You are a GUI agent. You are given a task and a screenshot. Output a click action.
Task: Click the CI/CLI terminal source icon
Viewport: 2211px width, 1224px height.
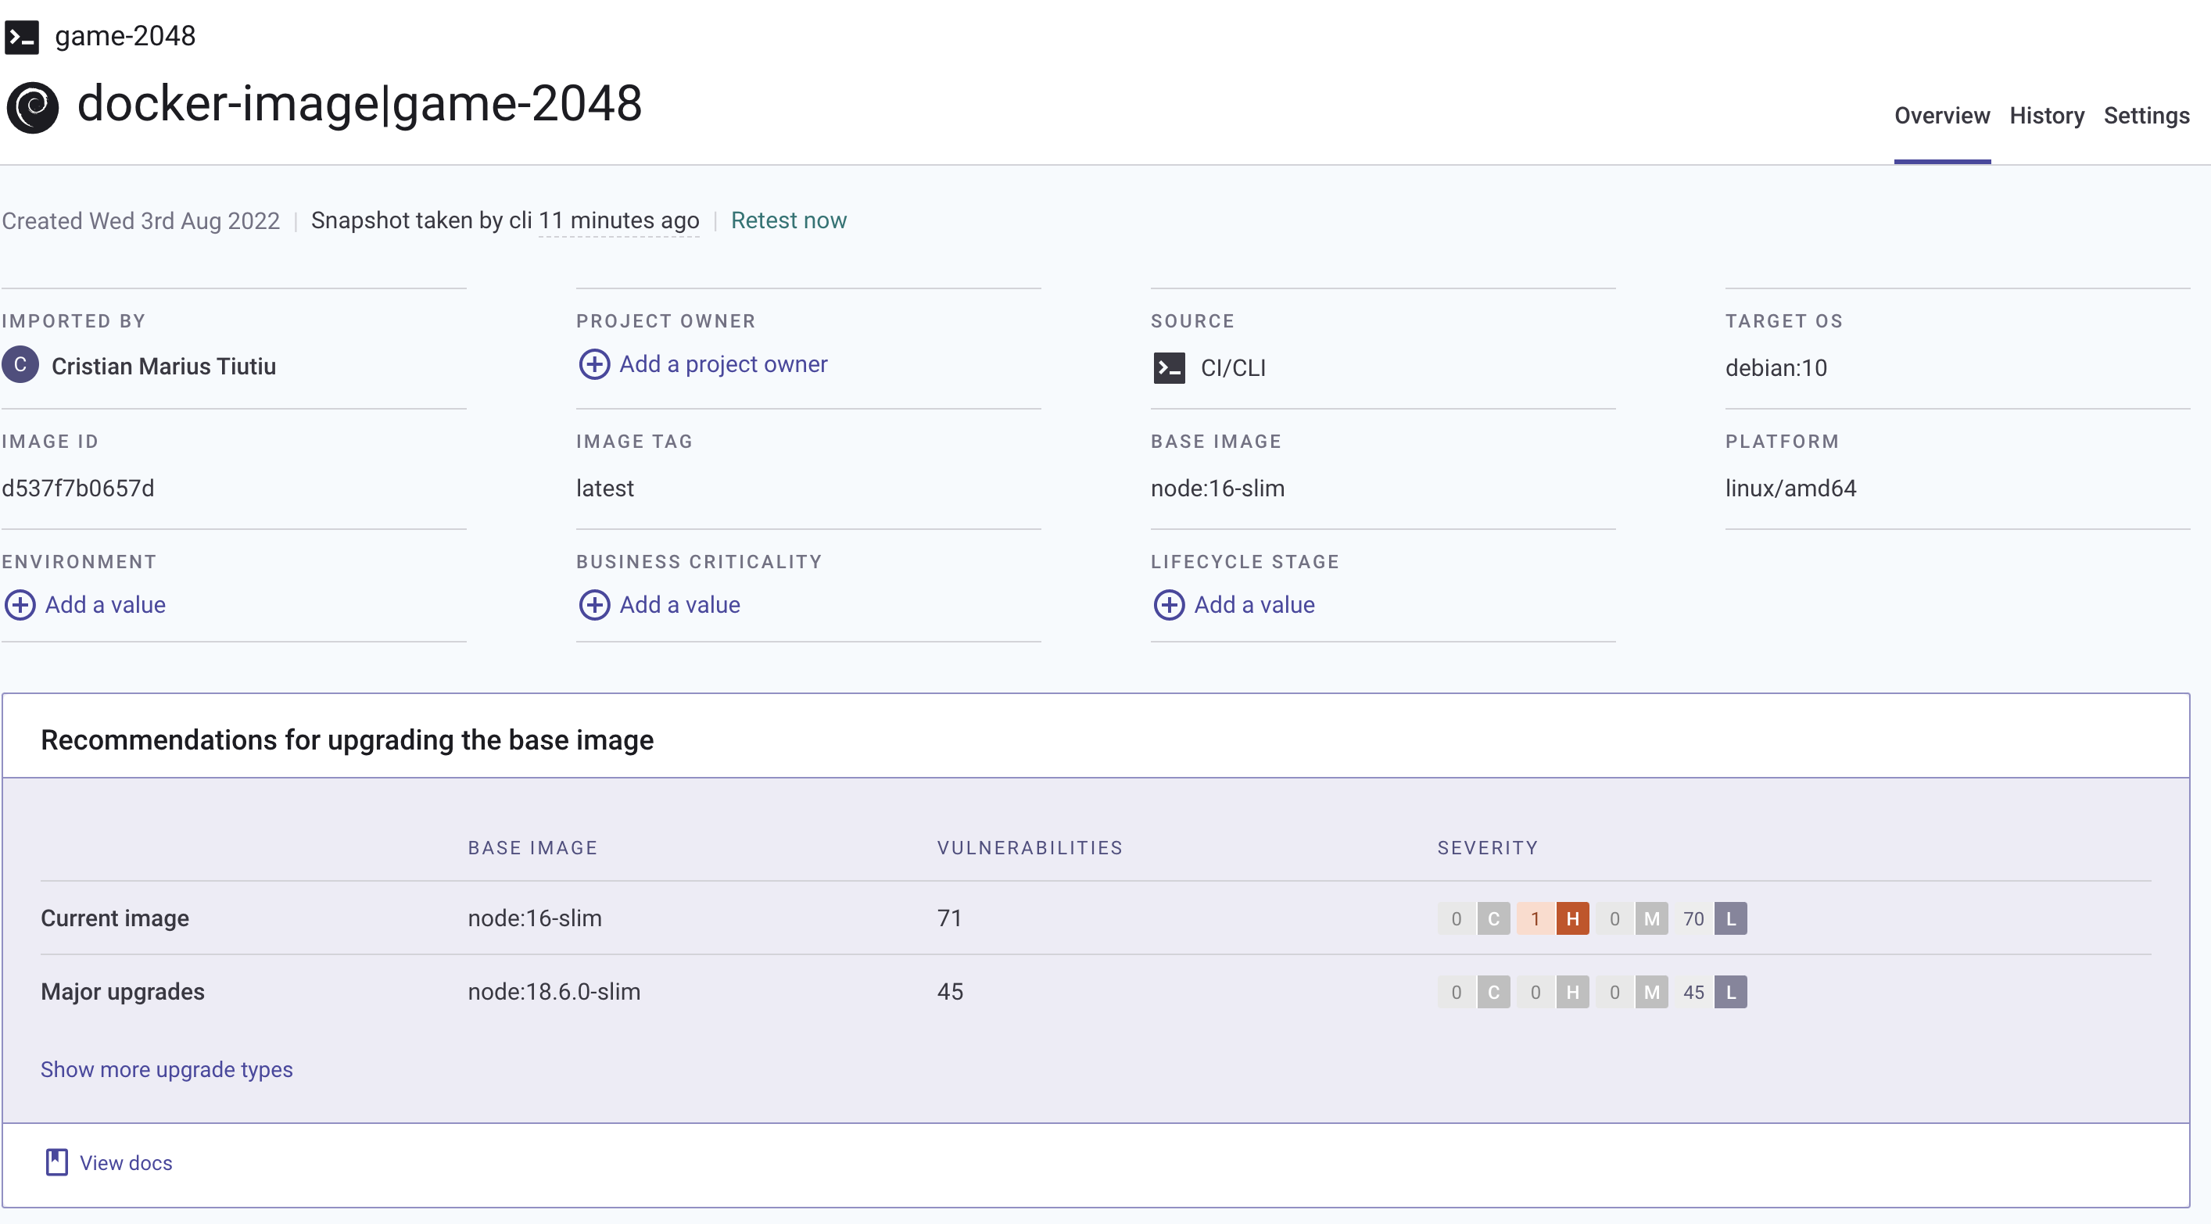tap(1169, 367)
